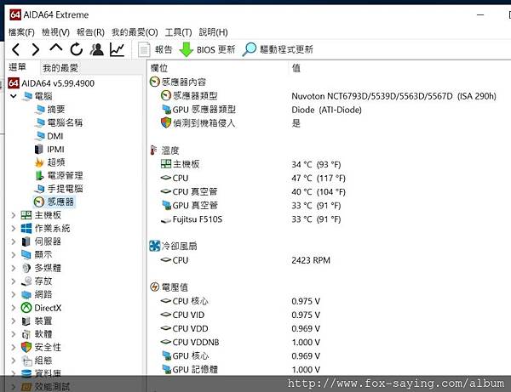This screenshot has width=511, height=392.
Task: Open the line graph toolbar icon
Action: click(117, 49)
